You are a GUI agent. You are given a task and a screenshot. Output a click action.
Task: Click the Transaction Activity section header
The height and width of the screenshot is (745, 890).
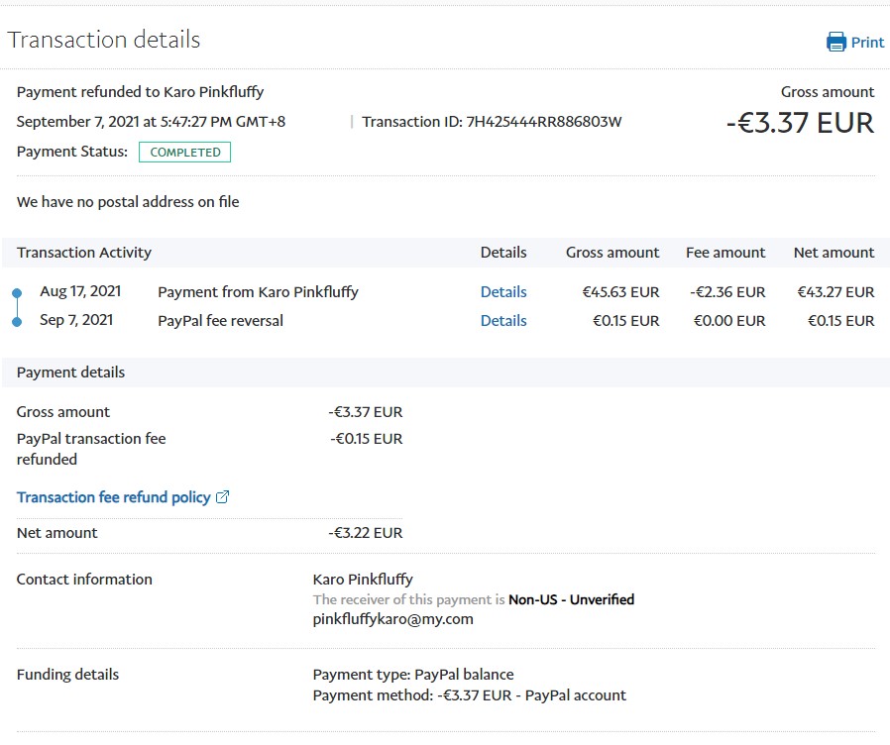(84, 253)
